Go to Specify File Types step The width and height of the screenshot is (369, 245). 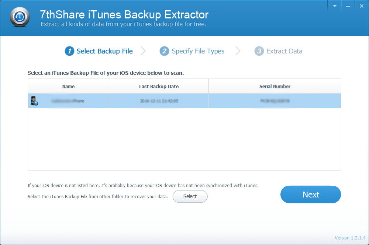pyautogui.click(x=192, y=51)
